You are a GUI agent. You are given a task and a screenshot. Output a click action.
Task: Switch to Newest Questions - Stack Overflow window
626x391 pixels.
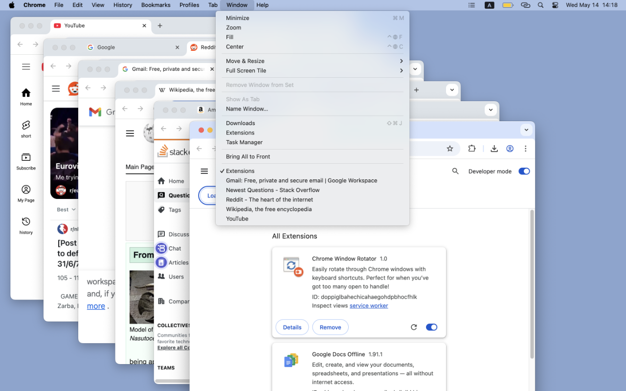tap(312, 190)
